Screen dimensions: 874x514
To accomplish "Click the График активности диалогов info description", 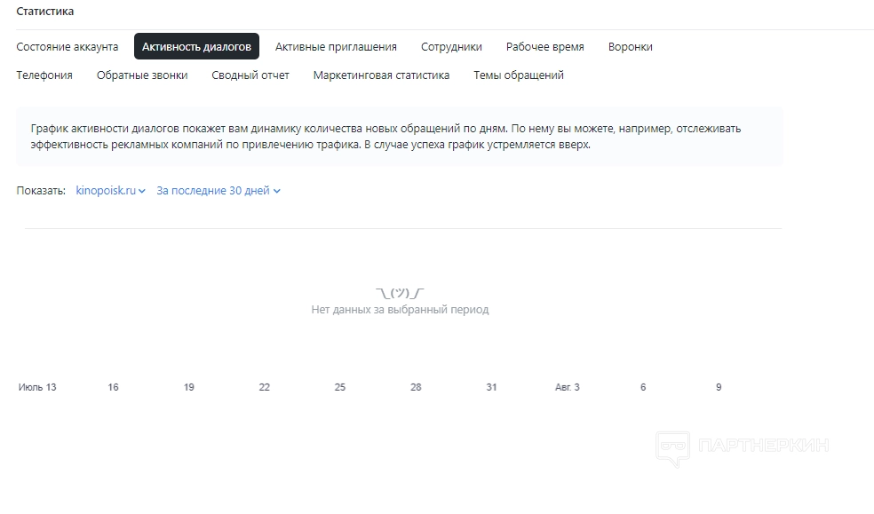I will click(x=385, y=137).
